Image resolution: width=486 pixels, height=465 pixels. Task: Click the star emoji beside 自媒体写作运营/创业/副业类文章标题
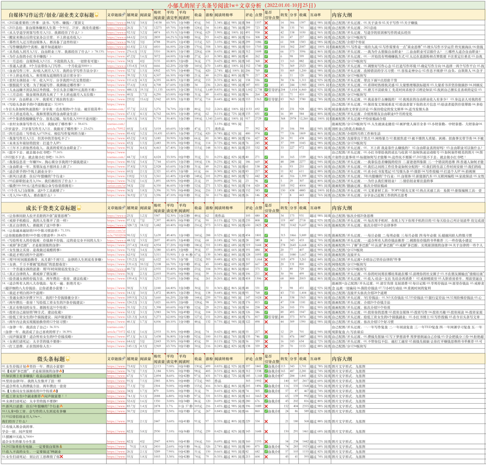tap(96, 15)
